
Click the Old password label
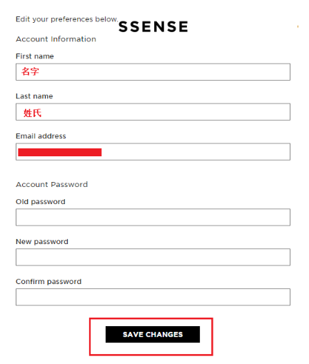41,202
